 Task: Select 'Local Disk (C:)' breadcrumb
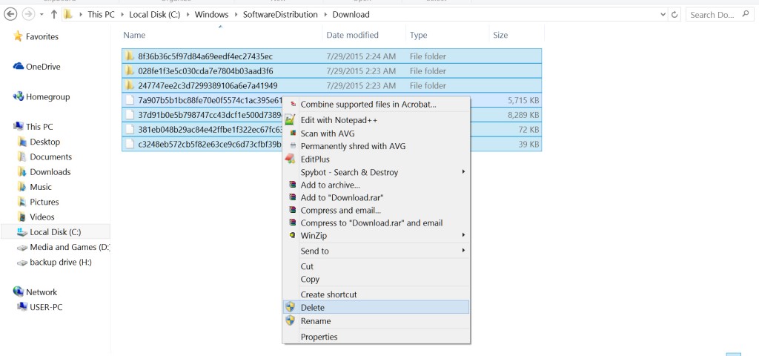[154, 15]
